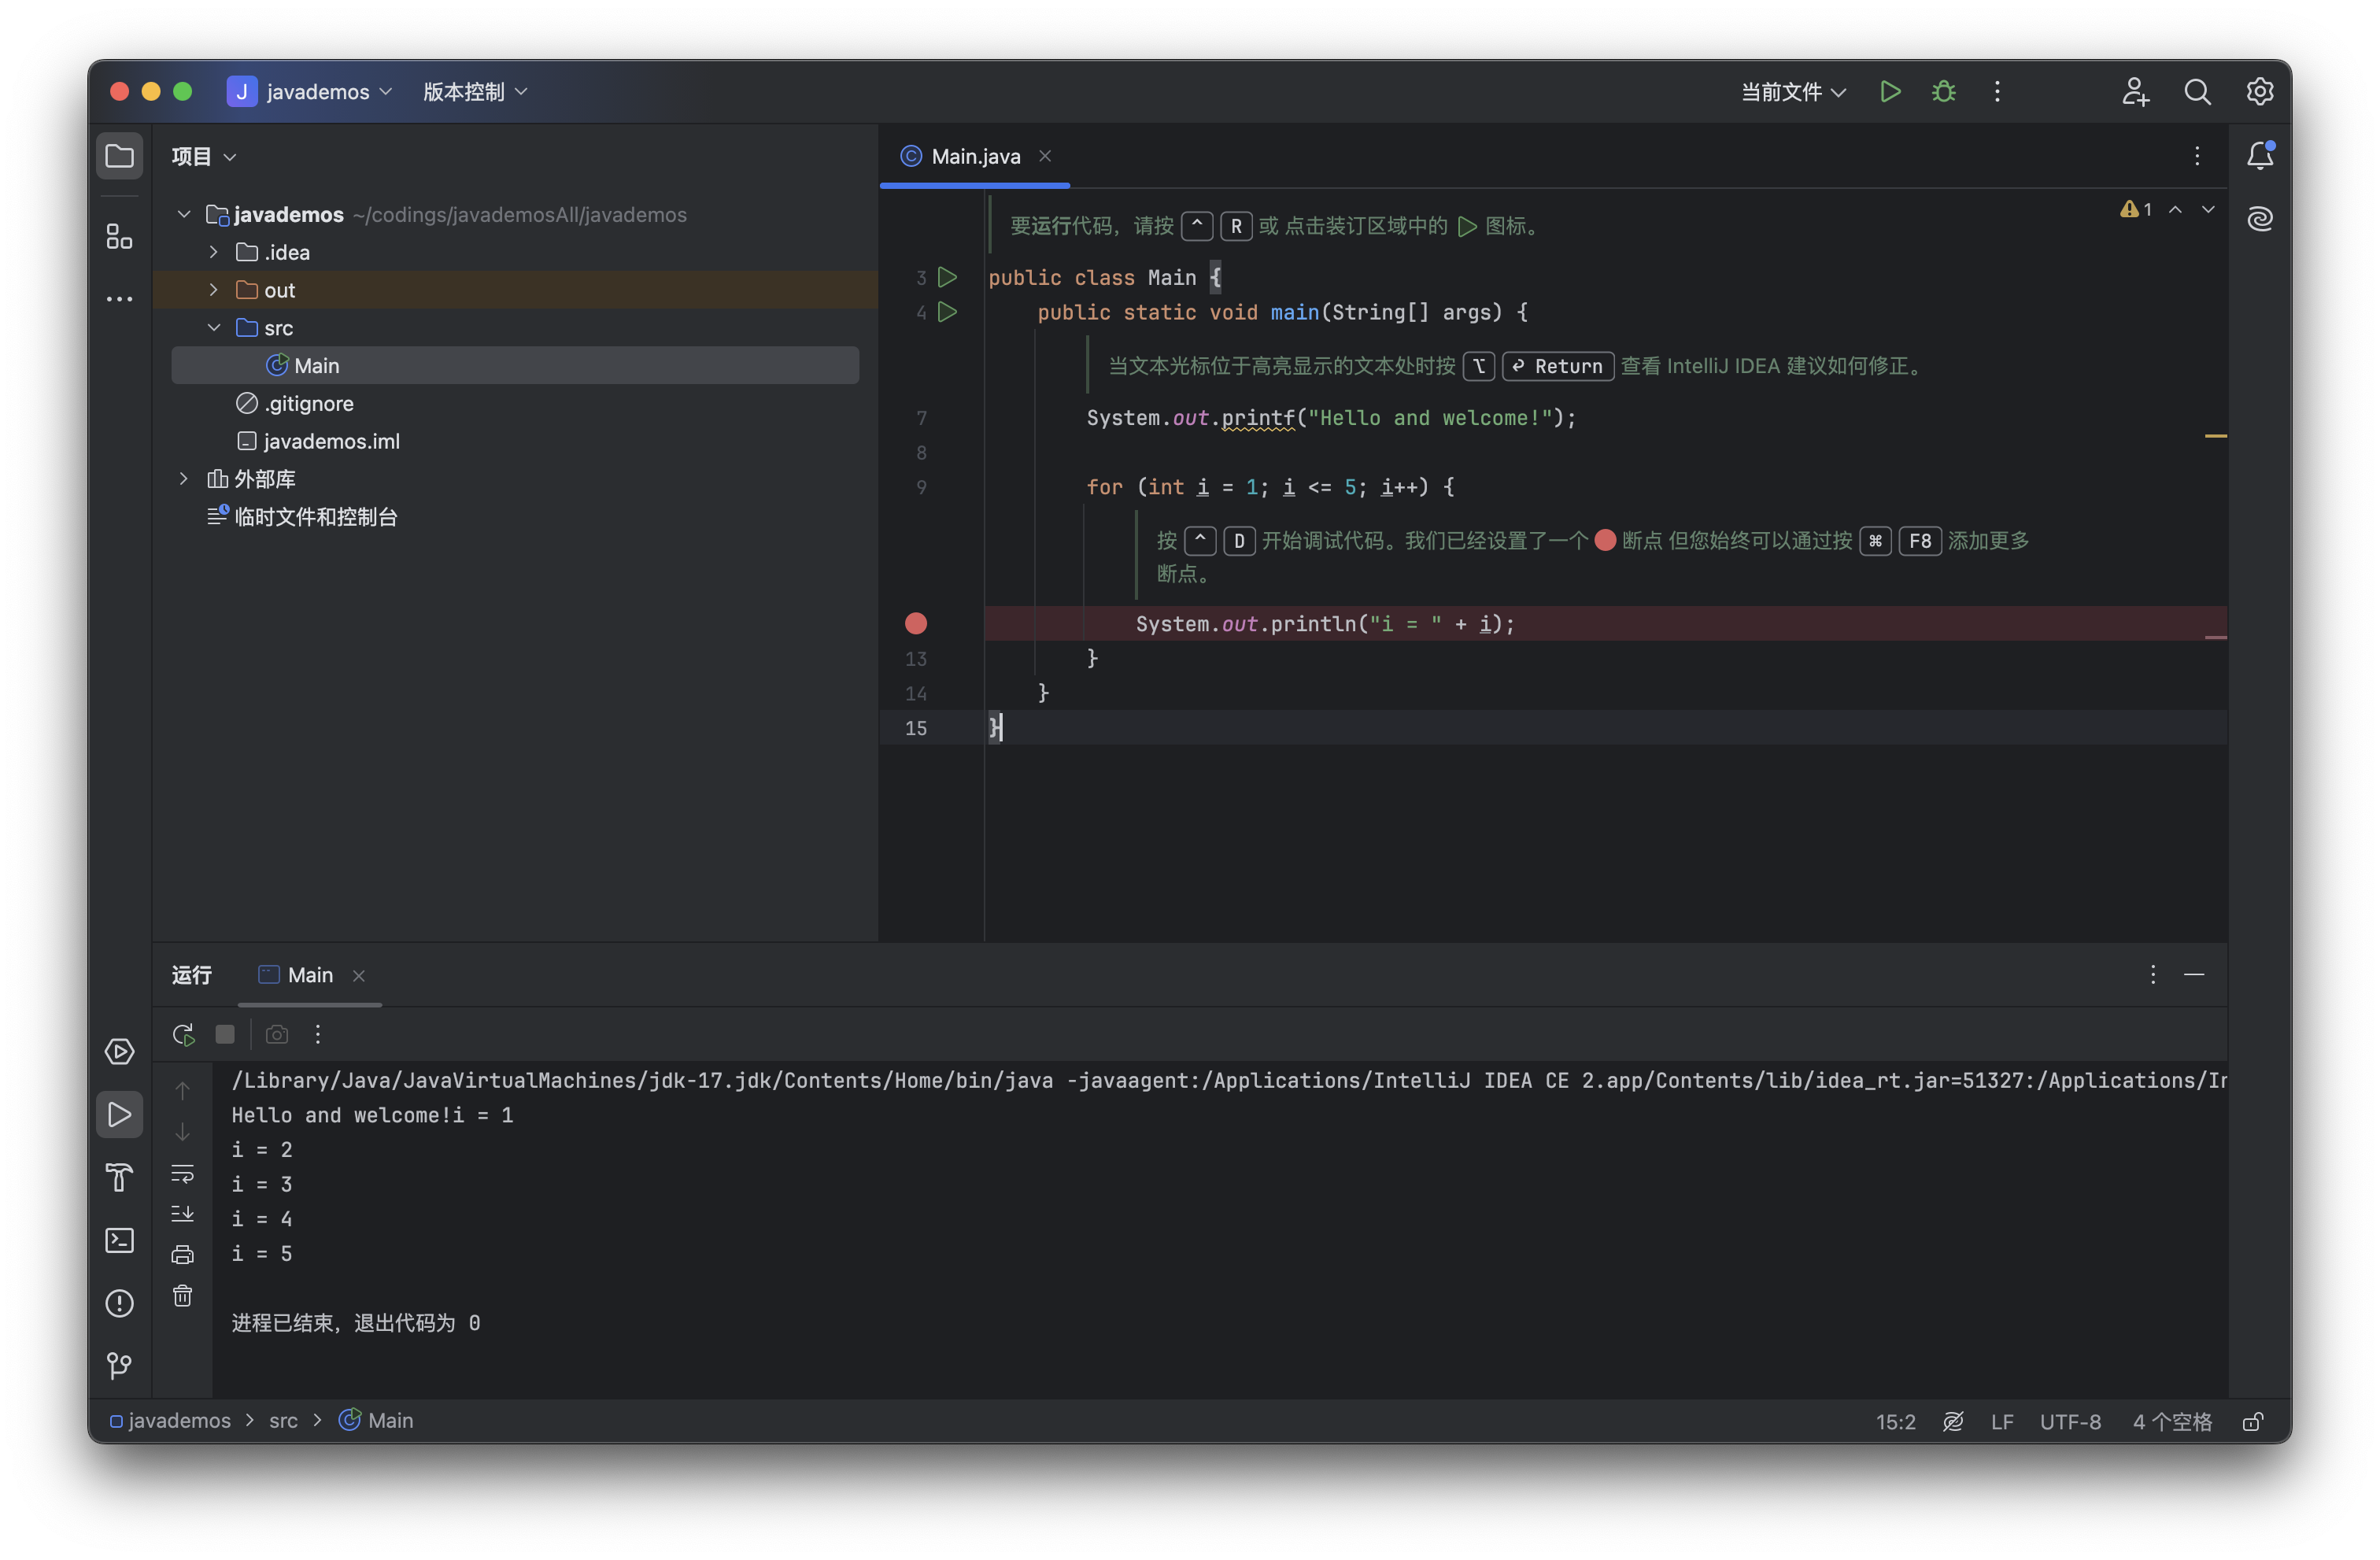Open the javademos project dropdown
2380x1560 pixels.
(x=310, y=92)
